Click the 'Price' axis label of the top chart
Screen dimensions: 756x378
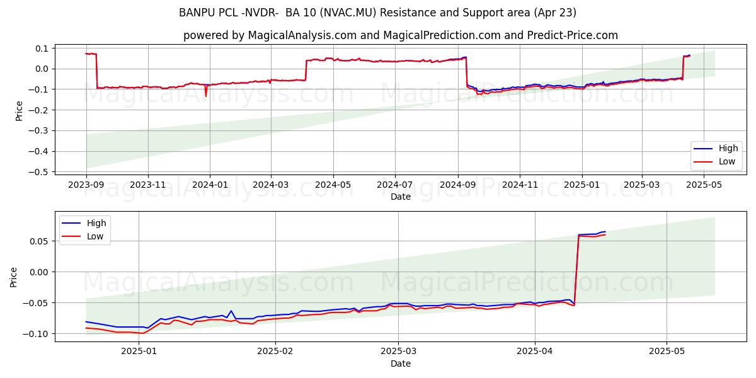pyautogui.click(x=19, y=110)
